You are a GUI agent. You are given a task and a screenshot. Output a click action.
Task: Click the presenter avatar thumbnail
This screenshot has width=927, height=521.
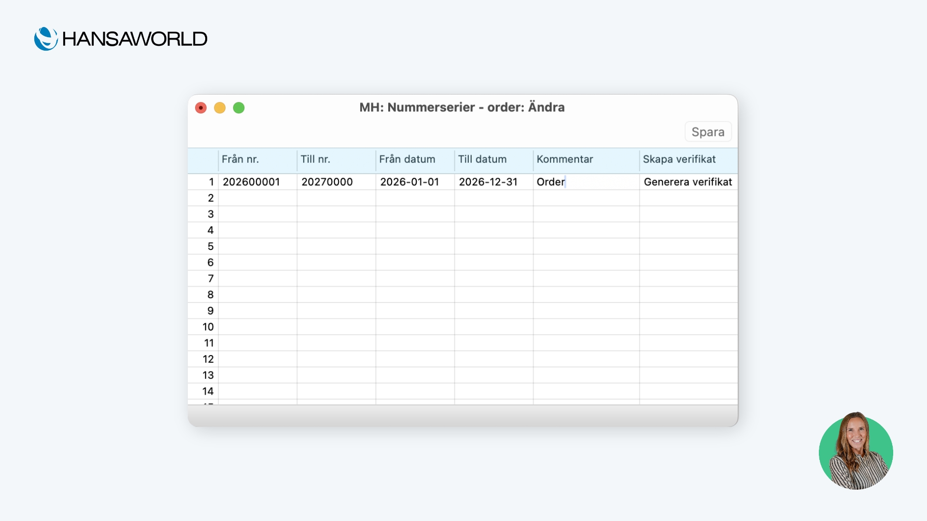click(x=856, y=452)
